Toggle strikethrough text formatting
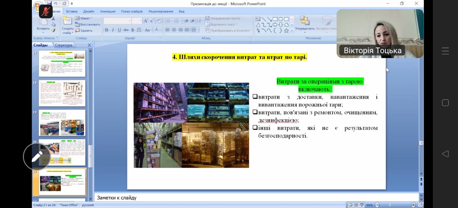458x208 pixels. pyautogui.click(x=126, y=30)
